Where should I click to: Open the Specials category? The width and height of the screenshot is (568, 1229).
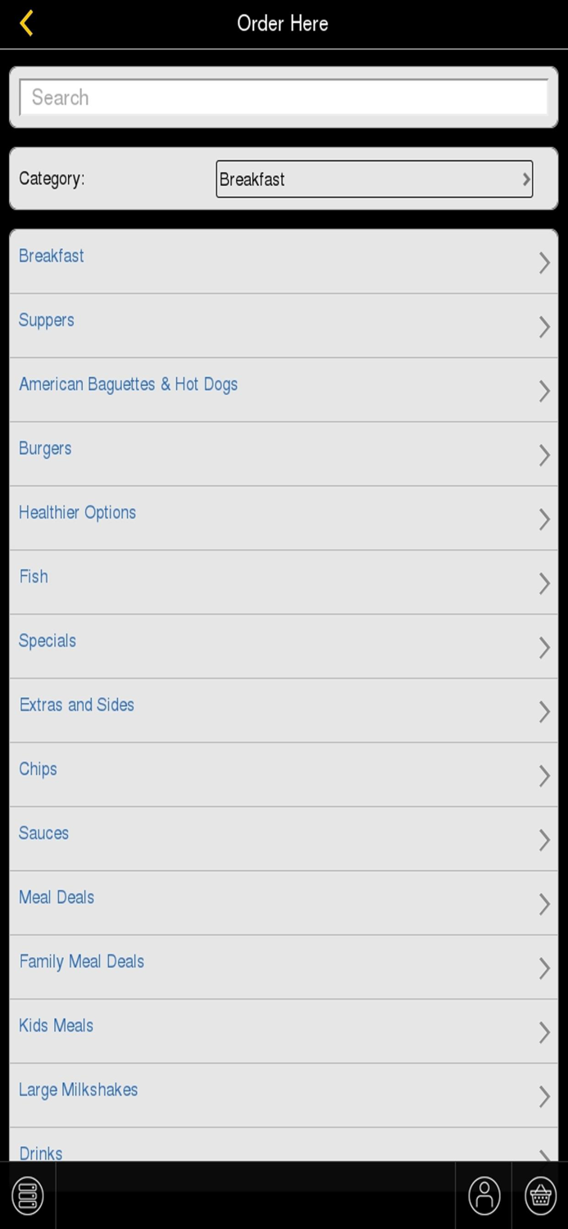point(48,641)
